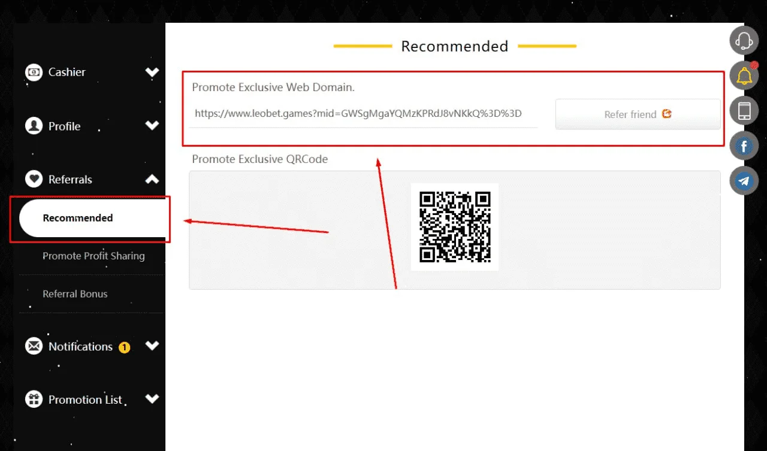Click the orange share icon in Refer friend
767x451 pixels.
pyautogui.click(x=666, y=114)
